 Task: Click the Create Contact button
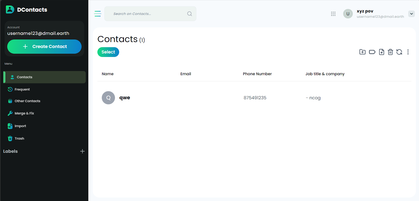pos(44,46)
